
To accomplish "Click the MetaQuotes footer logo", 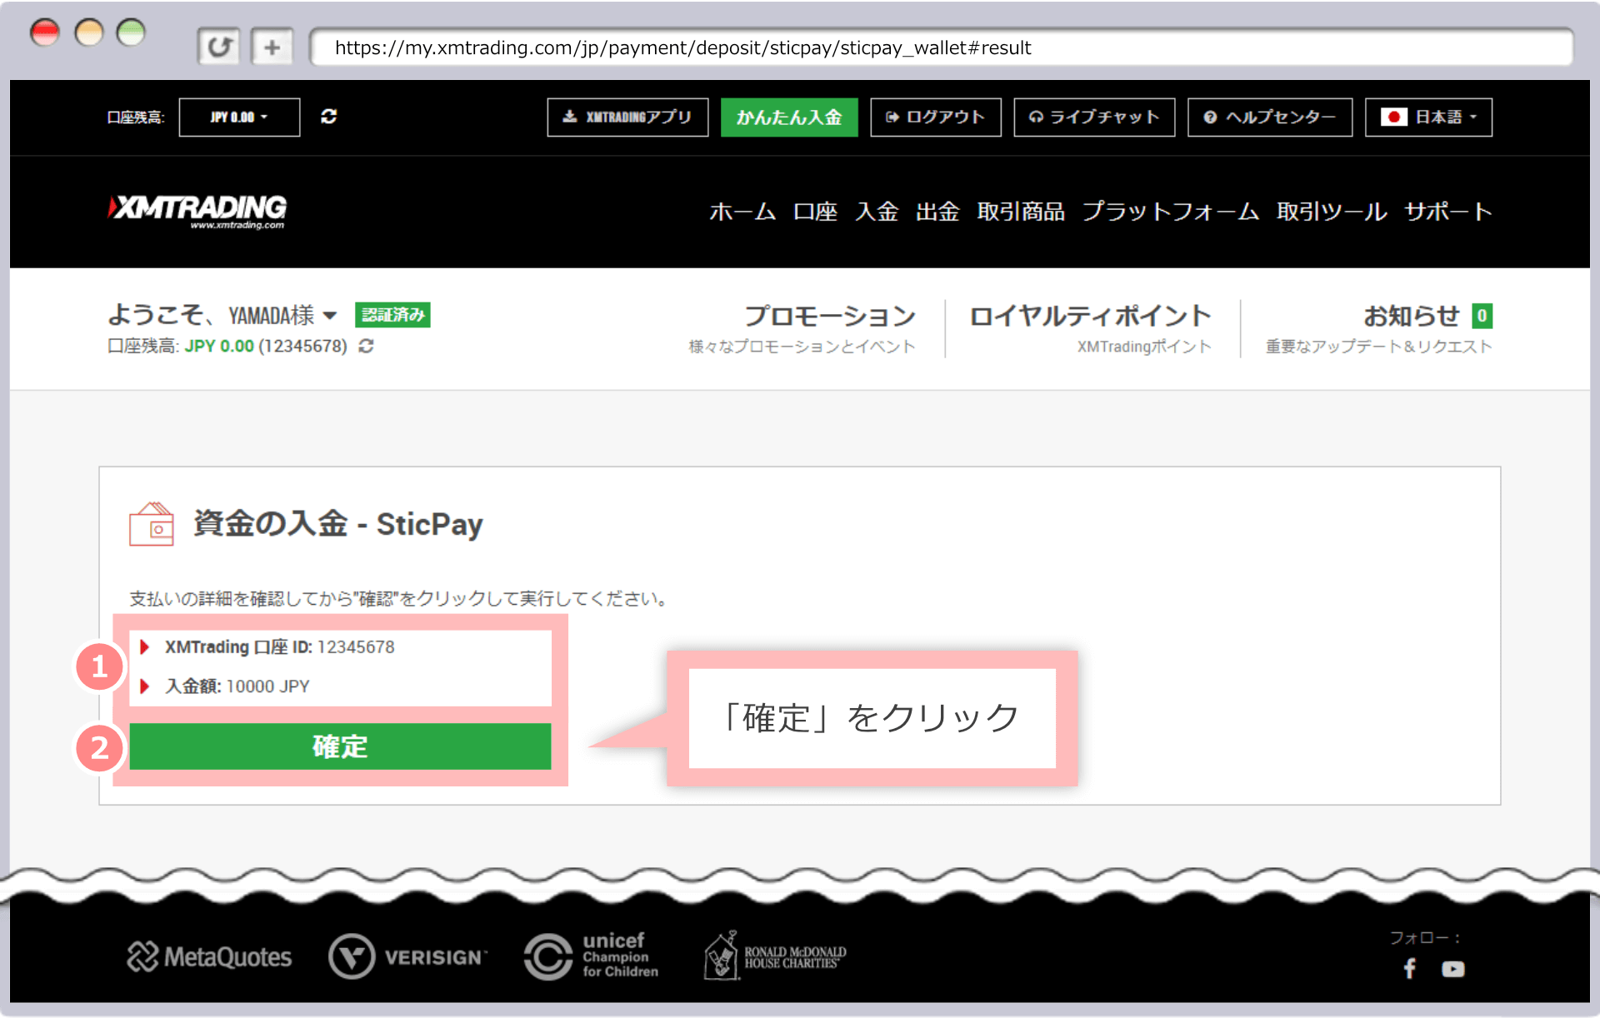I will pos(209,956).
